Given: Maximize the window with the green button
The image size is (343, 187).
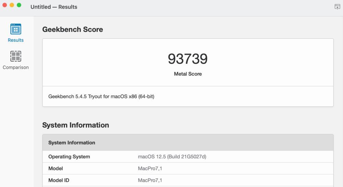Looking at the screenshot, I should [x=19, y=5].
